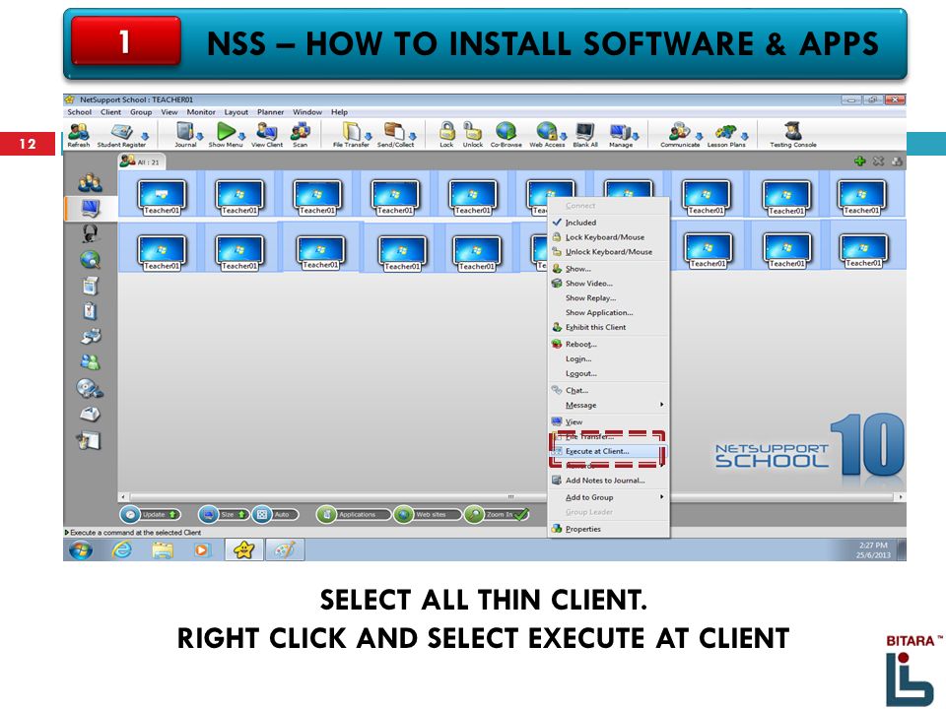Viewport: 946px width, 709px height.
Task: Start Co-Browse from the toolbar
Action: coord(506,134)
